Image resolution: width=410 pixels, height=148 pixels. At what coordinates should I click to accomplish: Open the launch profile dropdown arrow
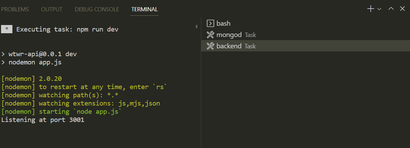point(379,9)
